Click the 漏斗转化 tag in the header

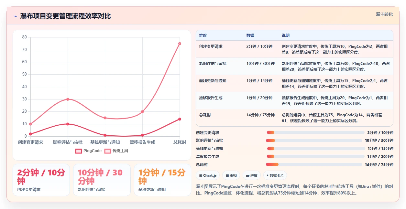pyautogui.click(x=384, y=14)
